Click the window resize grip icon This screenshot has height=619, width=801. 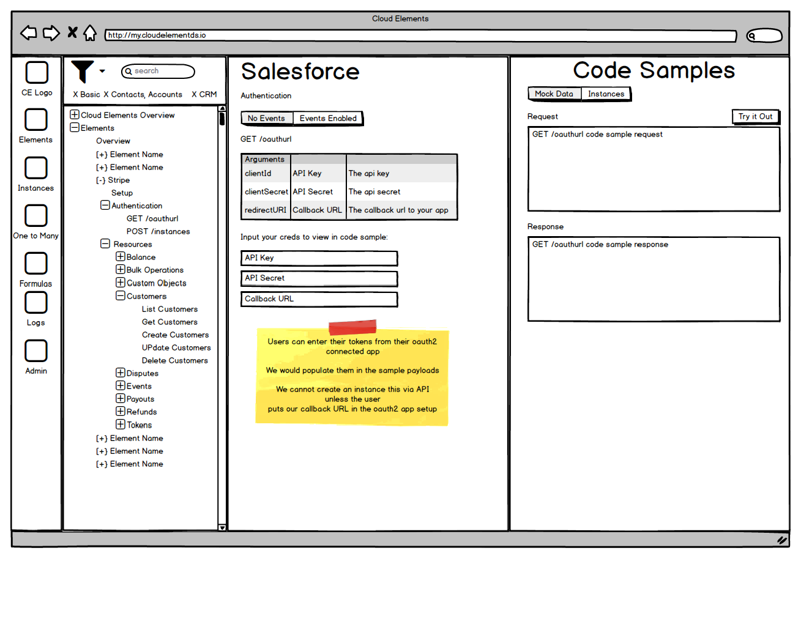tap(782, 540)
